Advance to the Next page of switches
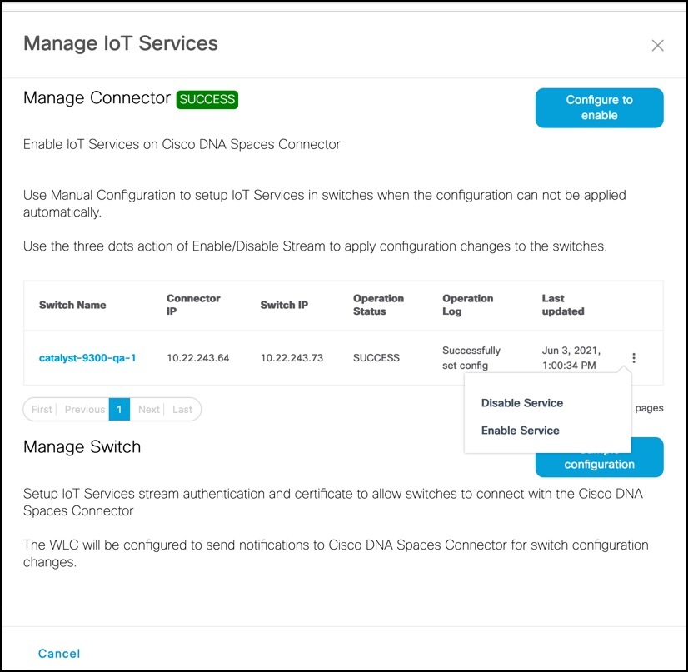 point(148,409)
